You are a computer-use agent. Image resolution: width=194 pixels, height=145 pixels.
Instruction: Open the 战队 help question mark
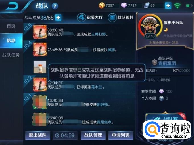(x=55, y=6)
